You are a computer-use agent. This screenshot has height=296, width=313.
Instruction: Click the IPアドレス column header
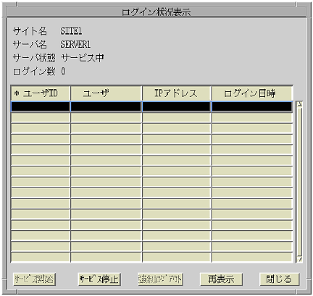click(176, 93)
